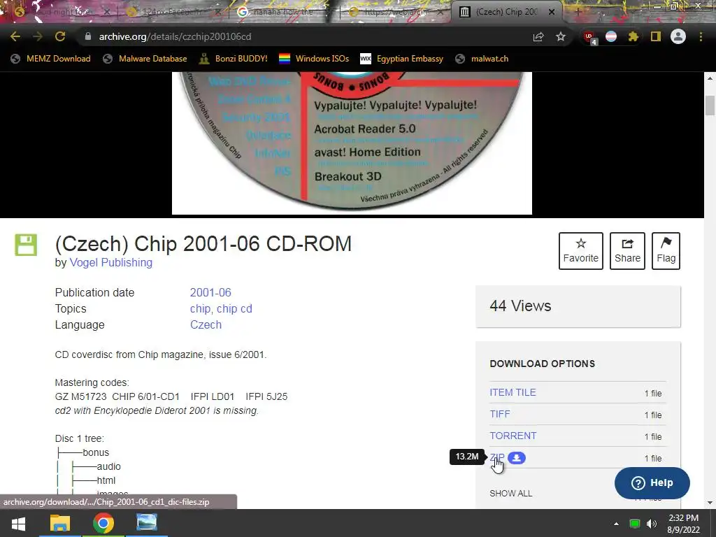Click the scrollbar down arrow
Image resolution: width=716 pixels, height=537 pixels.
pyautogui.click(x=710, y=503)
